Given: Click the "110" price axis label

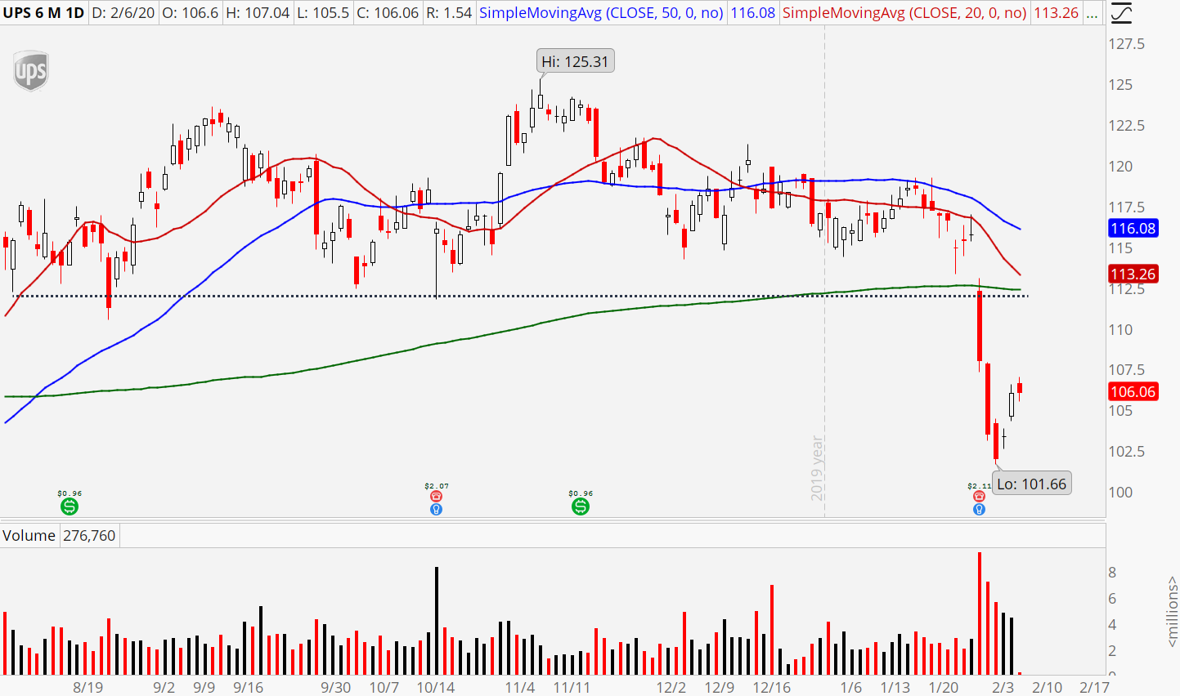Looking at the screenshot, I should click(1120, 330).
